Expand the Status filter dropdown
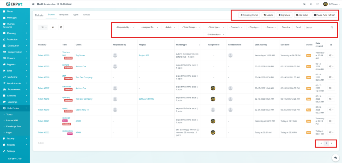342x163 pixels. coord(271,27)
